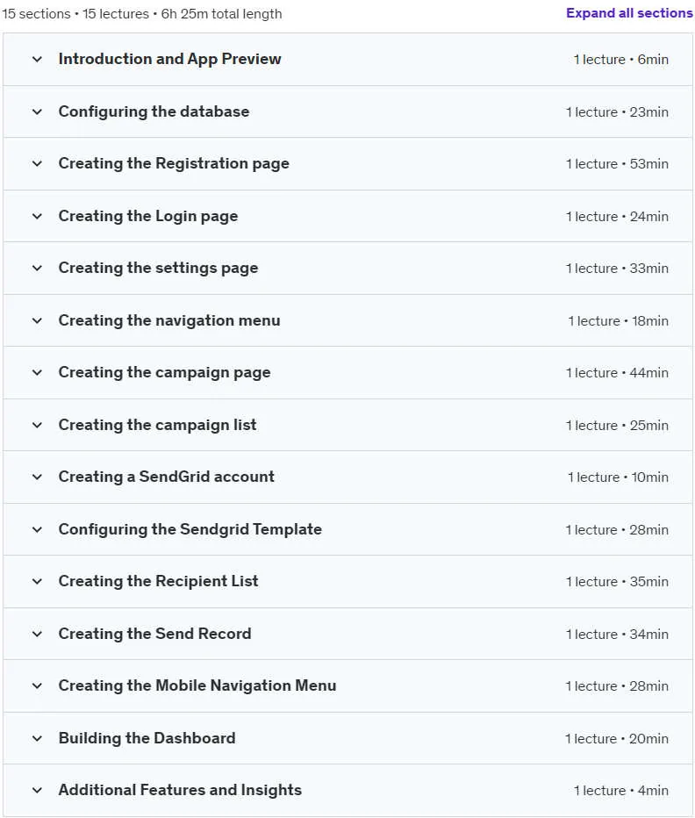Select Additional Features and Insights title

click(180, 790)
